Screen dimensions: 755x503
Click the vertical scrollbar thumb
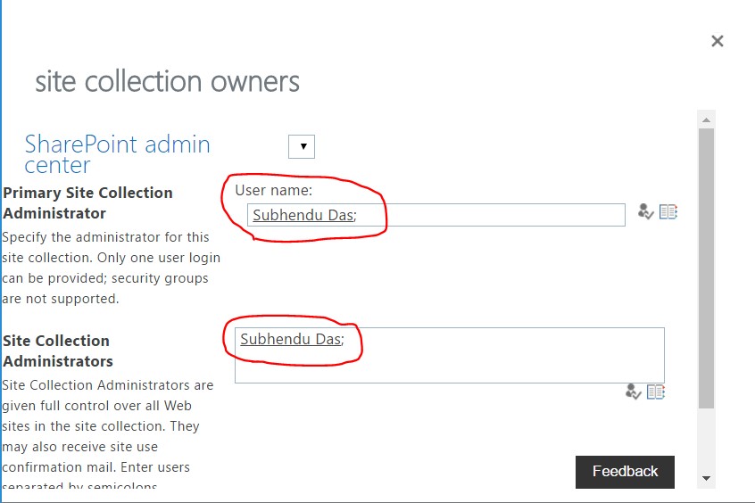point(707,268)
